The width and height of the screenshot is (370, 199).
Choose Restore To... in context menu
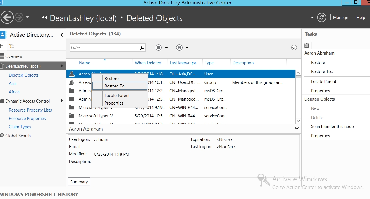tap(116, 86)
